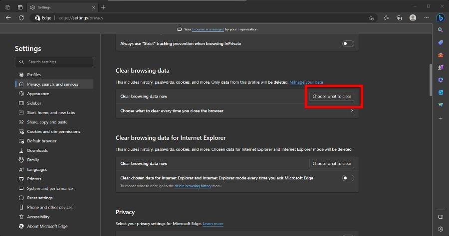Image resolution: width=449 pixels, height=236 pixels.
Task: Open the Appearance settings section
Action: (x=54, y=94)
